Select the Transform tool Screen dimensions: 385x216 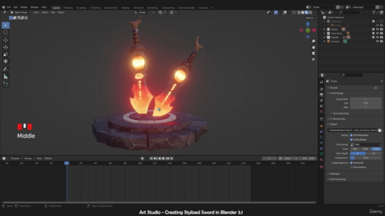[5, 61]
